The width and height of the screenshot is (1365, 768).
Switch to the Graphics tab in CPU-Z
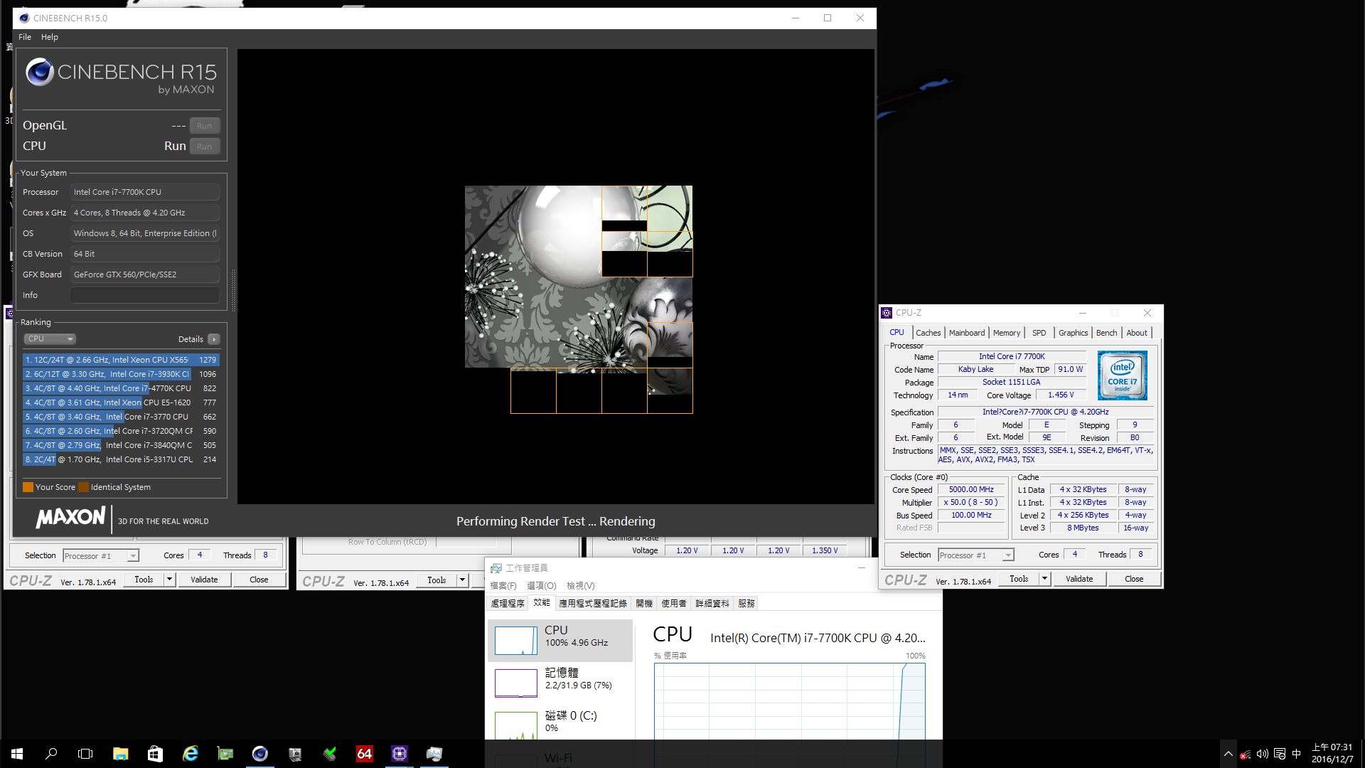coord(1073,333)
